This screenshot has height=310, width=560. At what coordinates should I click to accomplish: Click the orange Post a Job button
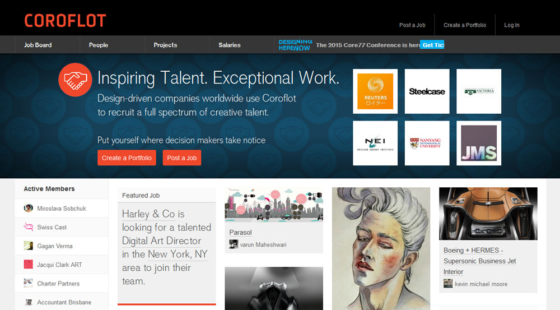182,158
